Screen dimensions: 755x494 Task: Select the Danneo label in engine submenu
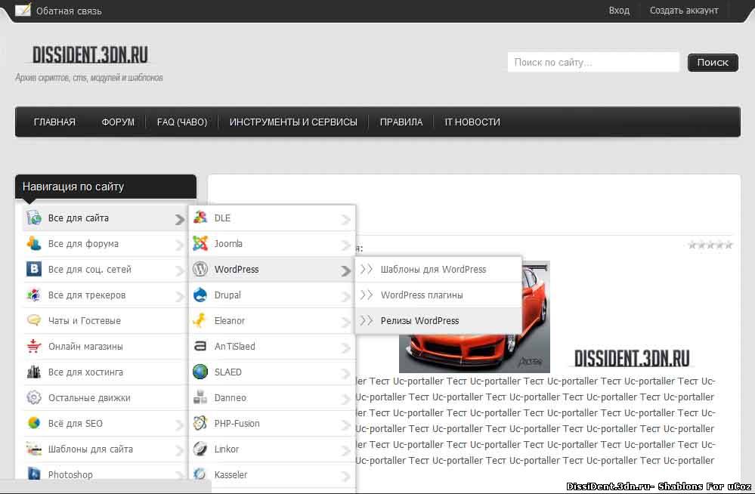click(x=231, y=397)
